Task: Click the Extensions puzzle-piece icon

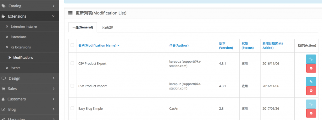Action: tap(3, 16)
